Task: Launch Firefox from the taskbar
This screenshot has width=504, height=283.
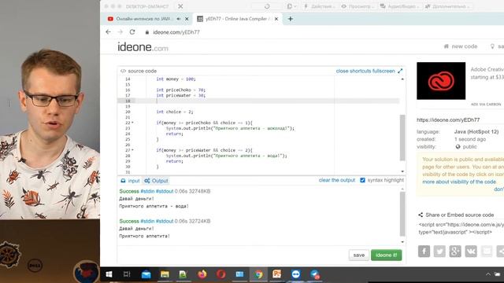Action: point(202,274)
